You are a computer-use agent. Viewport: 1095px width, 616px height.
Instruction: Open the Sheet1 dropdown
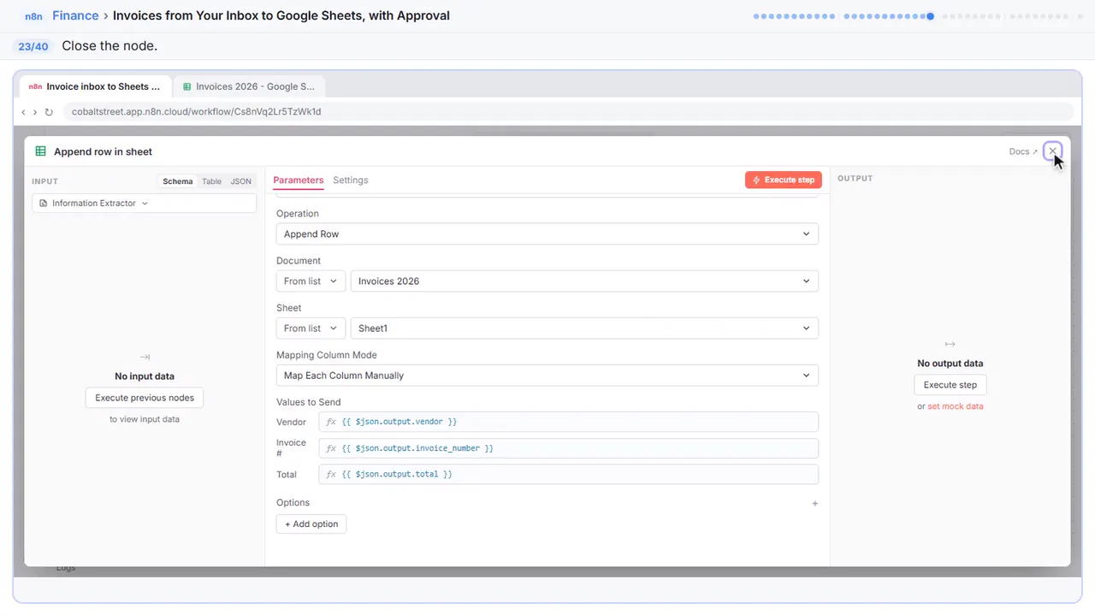coord(584,329)
